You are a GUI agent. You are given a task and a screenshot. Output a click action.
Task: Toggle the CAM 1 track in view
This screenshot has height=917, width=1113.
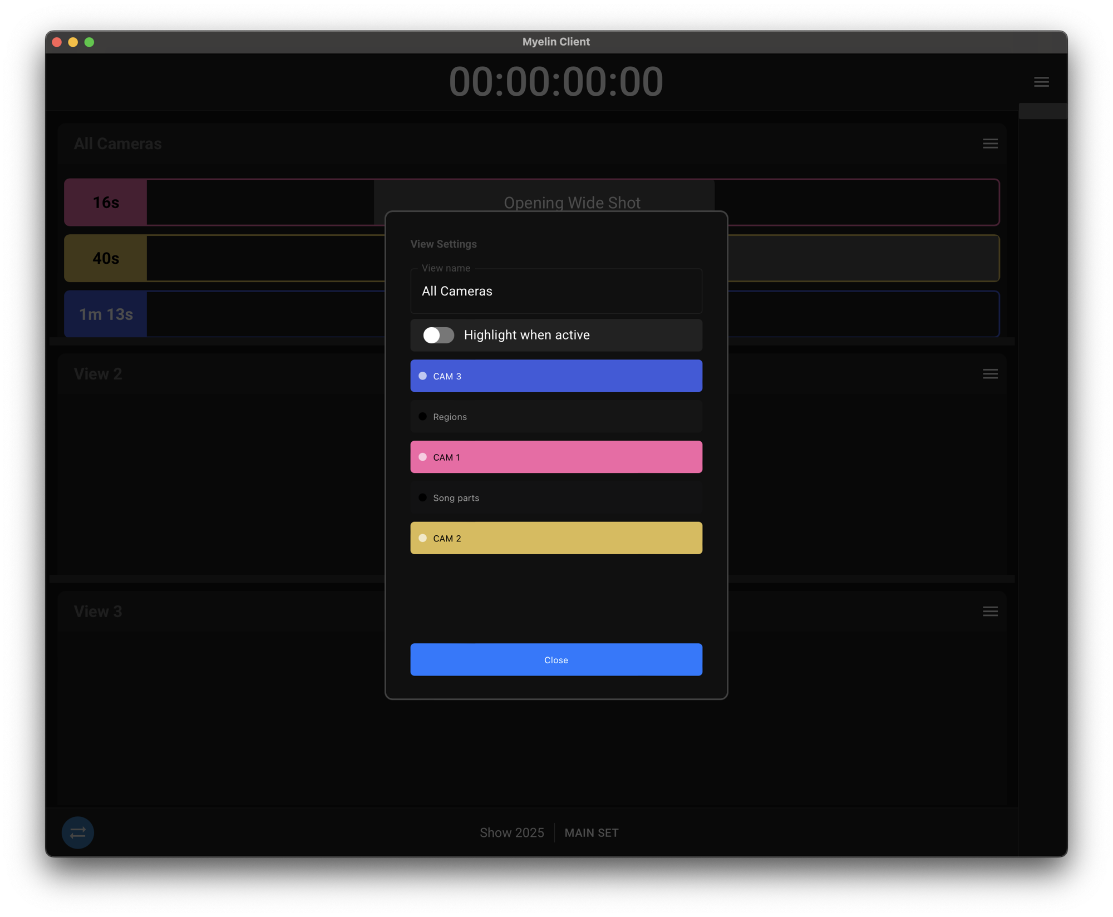click(x=556, y=457)
